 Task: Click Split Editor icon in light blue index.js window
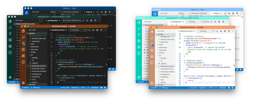237,13
